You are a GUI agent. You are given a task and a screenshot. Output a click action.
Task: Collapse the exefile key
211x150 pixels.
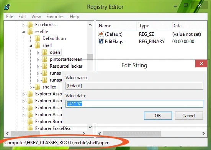coord(23,32)
